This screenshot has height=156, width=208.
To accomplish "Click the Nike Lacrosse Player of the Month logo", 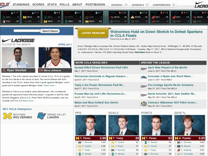I will 18,40.
